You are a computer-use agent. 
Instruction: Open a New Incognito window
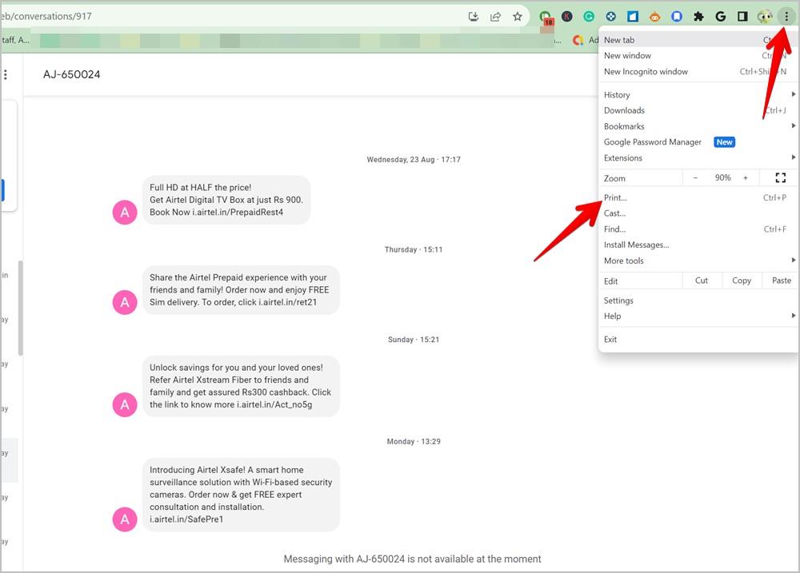[698, 71]
